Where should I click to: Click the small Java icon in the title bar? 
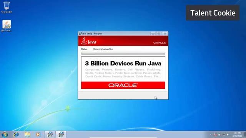80,33
